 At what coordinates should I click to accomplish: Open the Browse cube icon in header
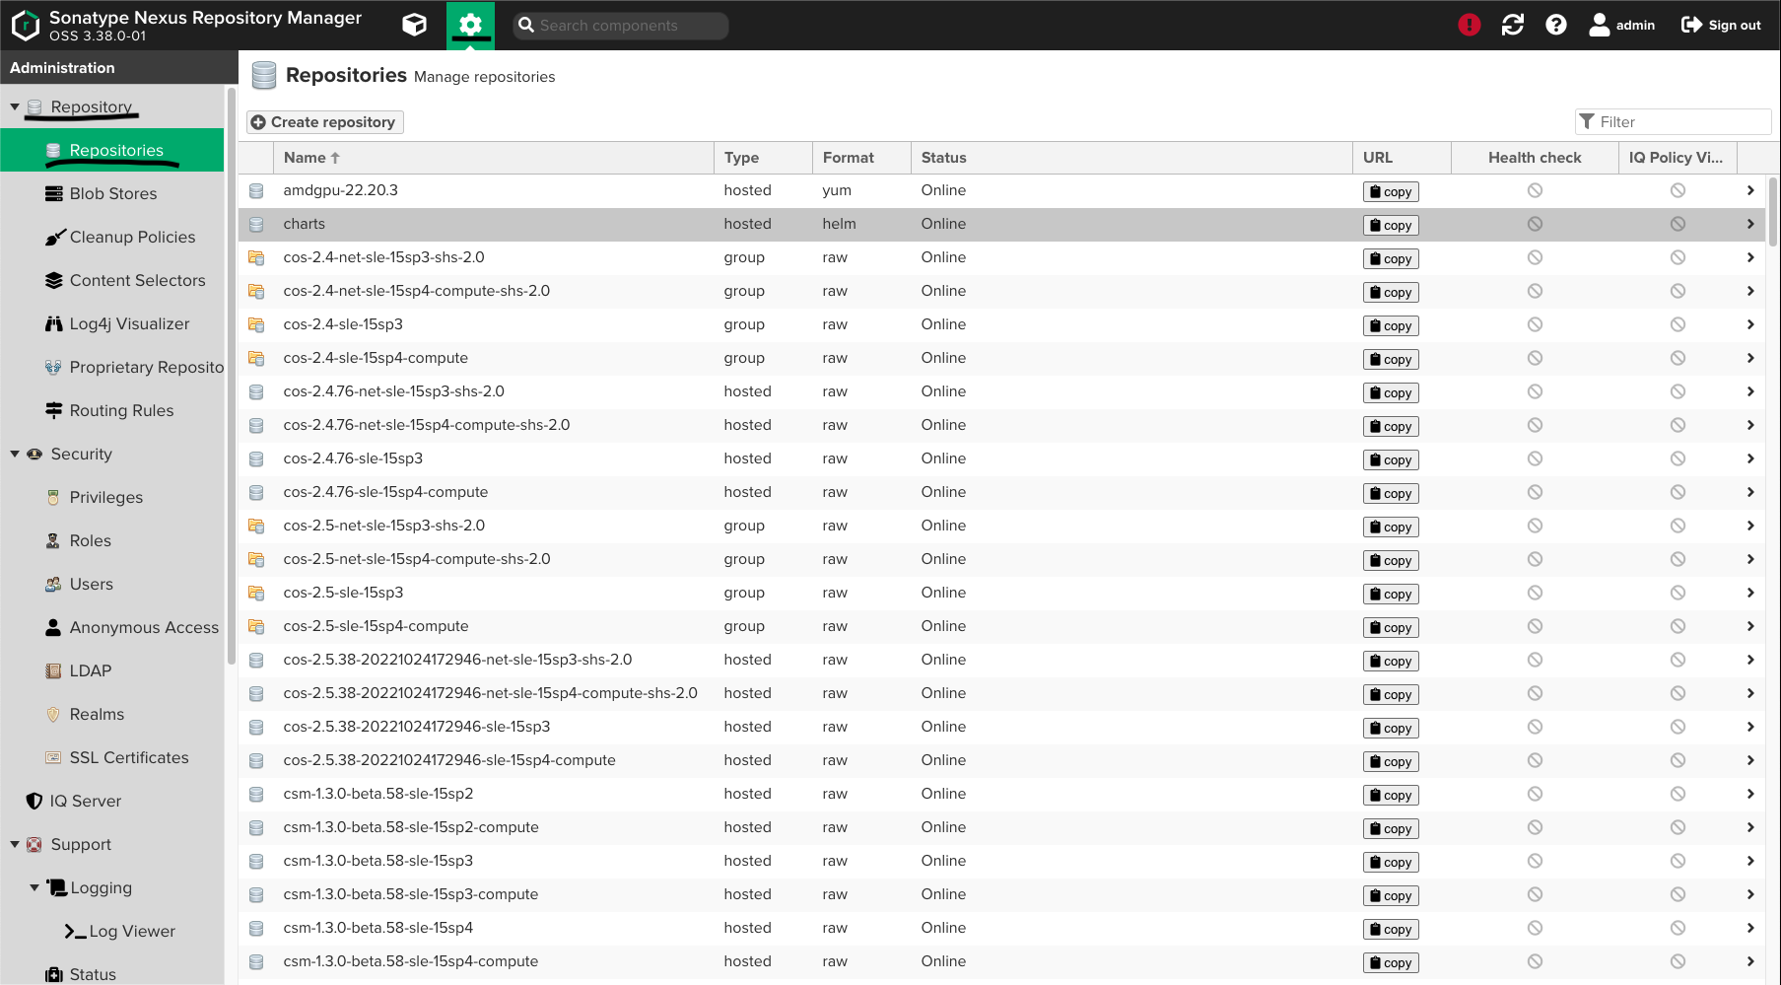pyautogui.click(x=415, y=25)
